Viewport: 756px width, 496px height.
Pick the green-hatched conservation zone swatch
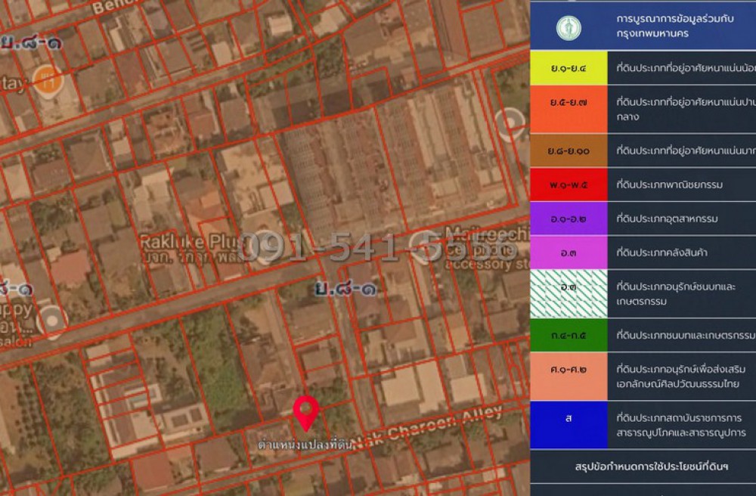(569, 294)
